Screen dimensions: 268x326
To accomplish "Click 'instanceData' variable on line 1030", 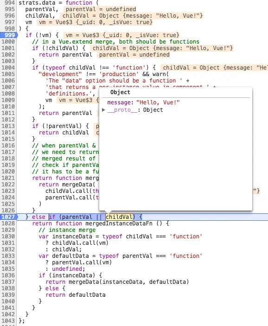I will (72, 237).
